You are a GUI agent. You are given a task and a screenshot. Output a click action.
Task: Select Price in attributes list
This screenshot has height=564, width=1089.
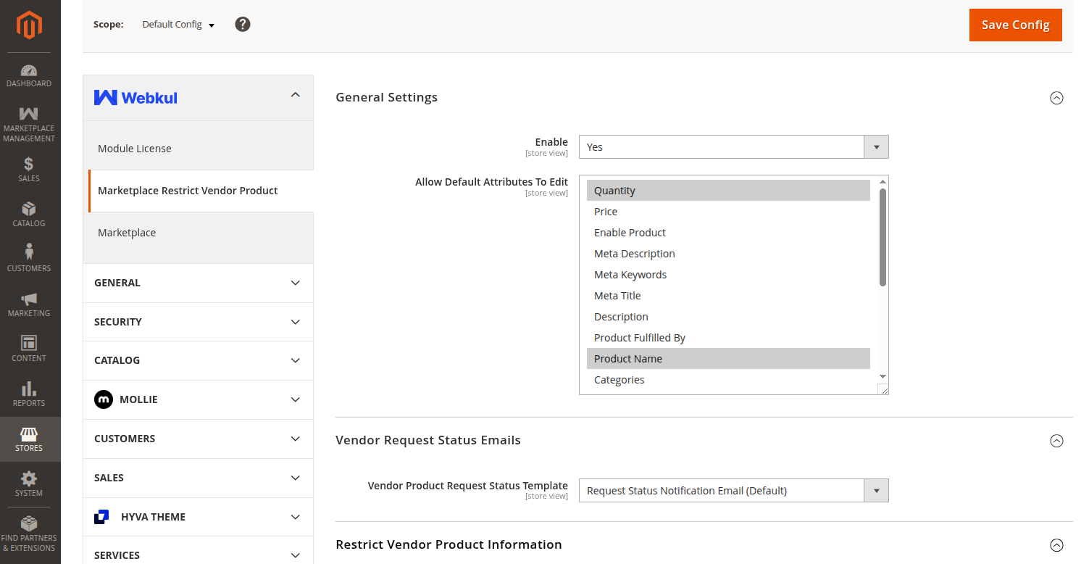tap(728, 212)
